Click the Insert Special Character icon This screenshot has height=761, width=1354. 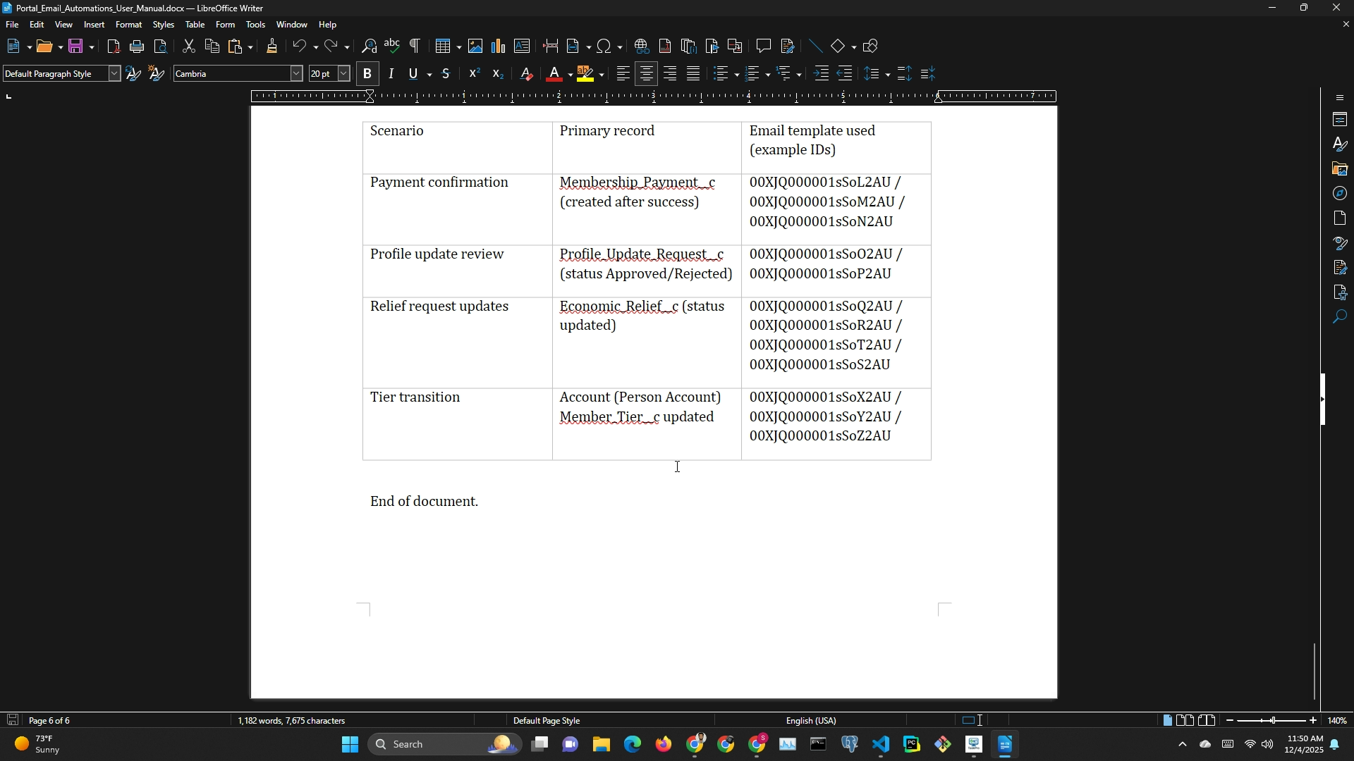(604, 47)
